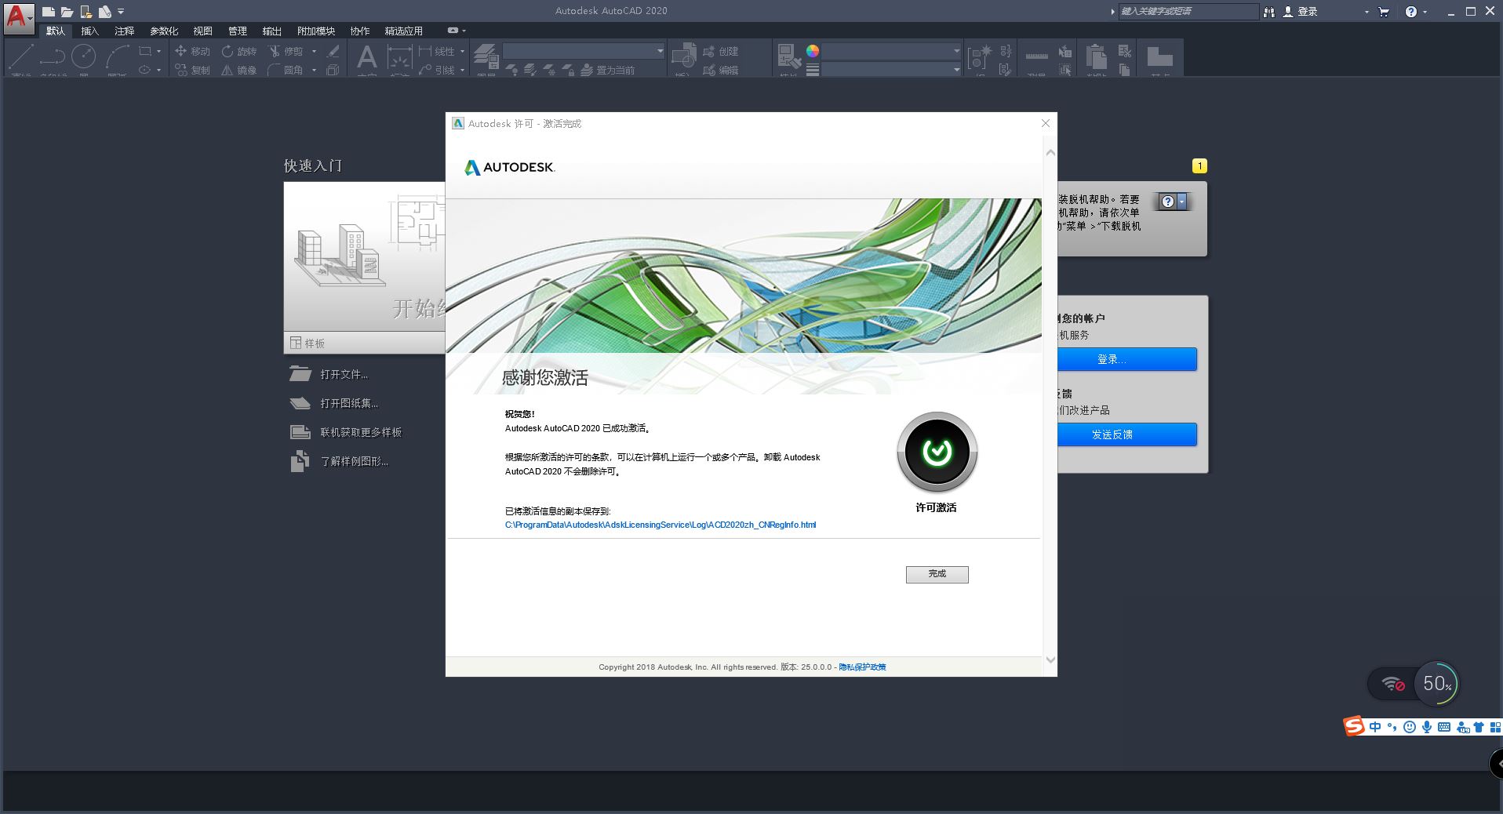
Task: Open the 参数化 ribbon tab
Action: pyautogui.click(x=164, y=31)
